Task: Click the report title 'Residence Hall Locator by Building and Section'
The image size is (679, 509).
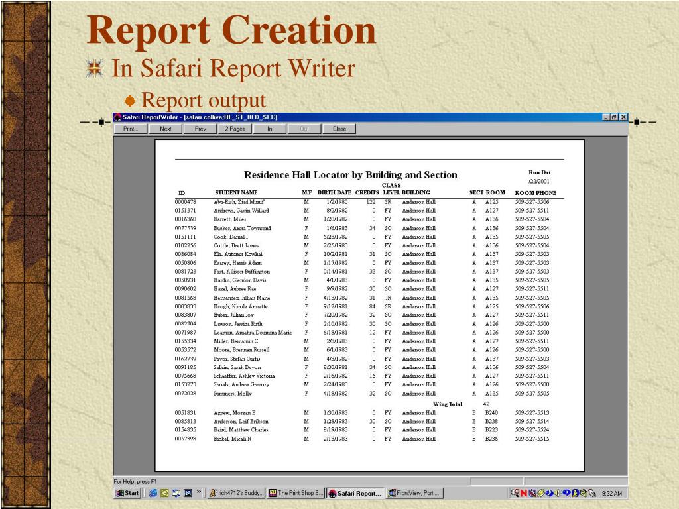Action: tap(350, 175)
